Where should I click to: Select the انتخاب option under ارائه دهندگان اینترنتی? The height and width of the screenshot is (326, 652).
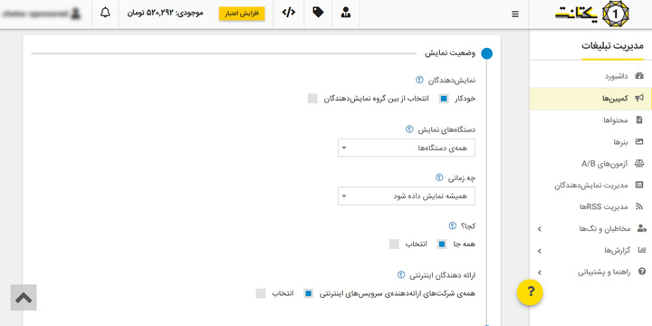pyautogui.click(x=261, y=293)
